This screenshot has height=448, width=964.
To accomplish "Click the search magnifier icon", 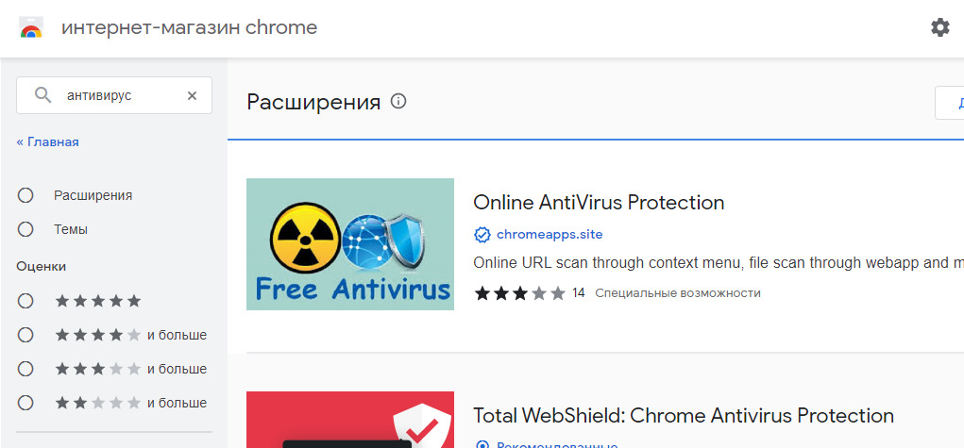I will 42,95.
